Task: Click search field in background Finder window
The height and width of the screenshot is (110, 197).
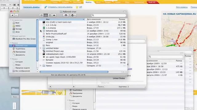Action: coord(166,57)
